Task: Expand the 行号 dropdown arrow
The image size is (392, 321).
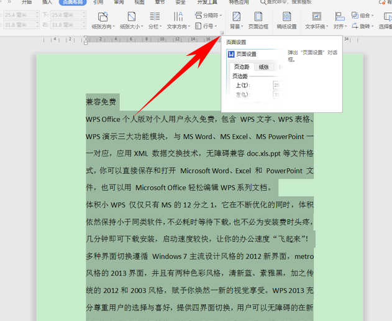Action: [216, 26]
